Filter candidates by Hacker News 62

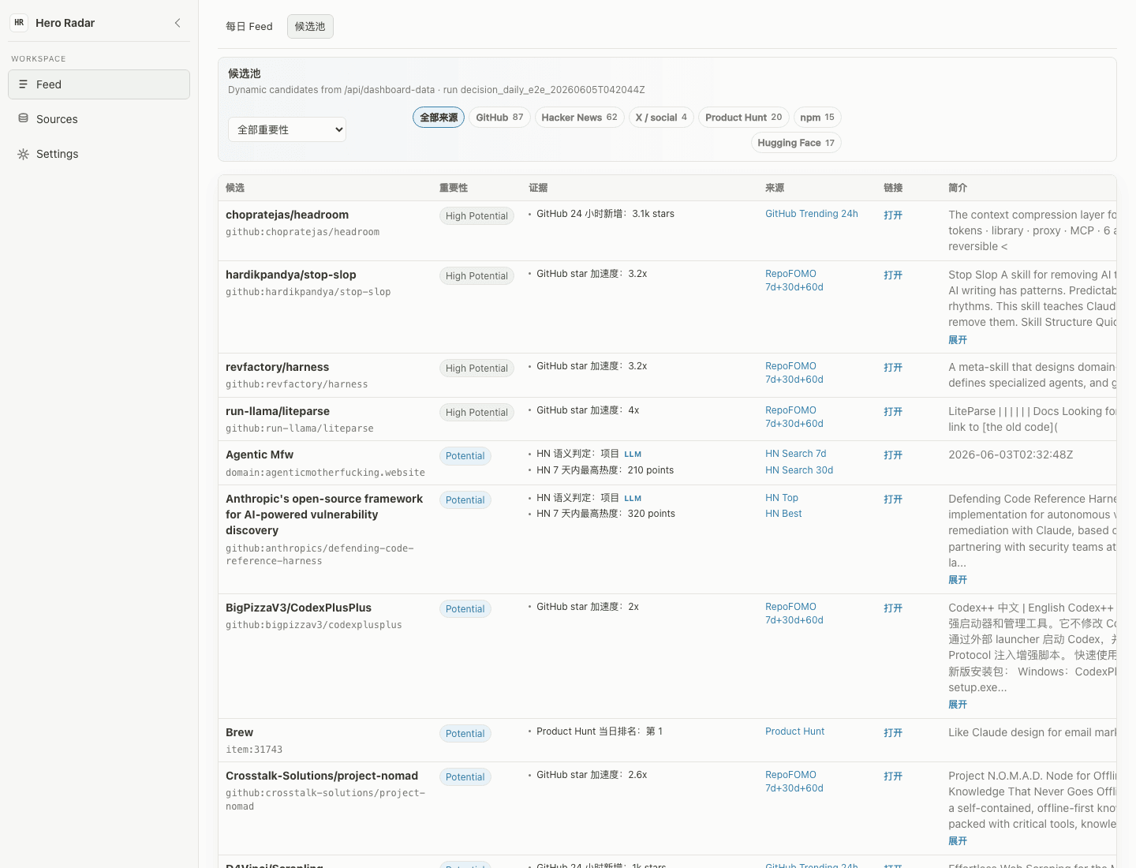click(x=579, y=118)
